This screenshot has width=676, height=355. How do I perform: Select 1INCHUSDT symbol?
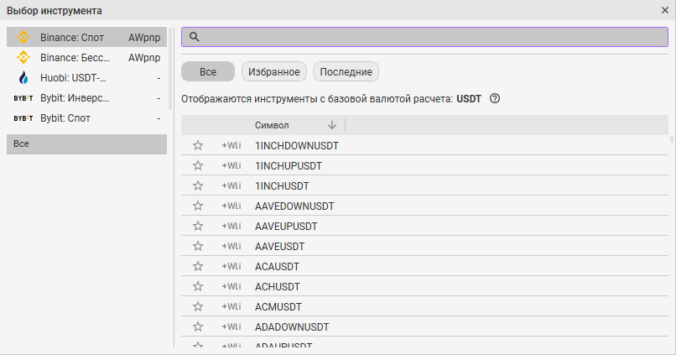coord(282,186)
